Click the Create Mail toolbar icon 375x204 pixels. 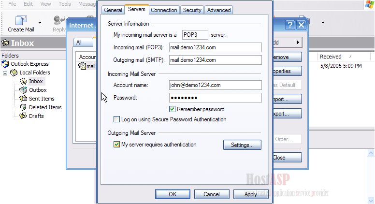(21, 20)
